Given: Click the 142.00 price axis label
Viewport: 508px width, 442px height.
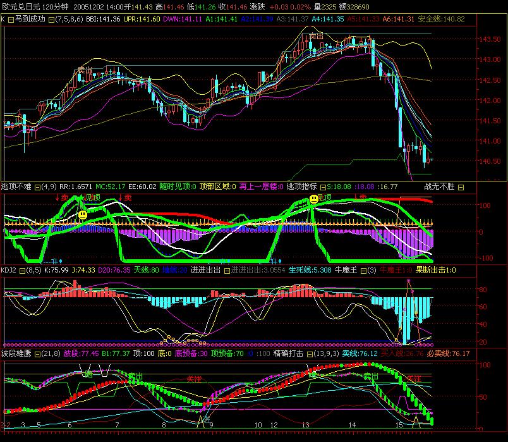Looking at the screenshot, I should (490, 101).
